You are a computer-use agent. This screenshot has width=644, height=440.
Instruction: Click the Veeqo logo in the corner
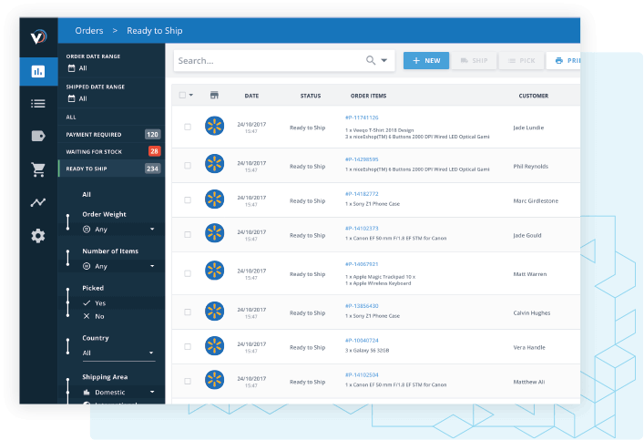(37, 37)
